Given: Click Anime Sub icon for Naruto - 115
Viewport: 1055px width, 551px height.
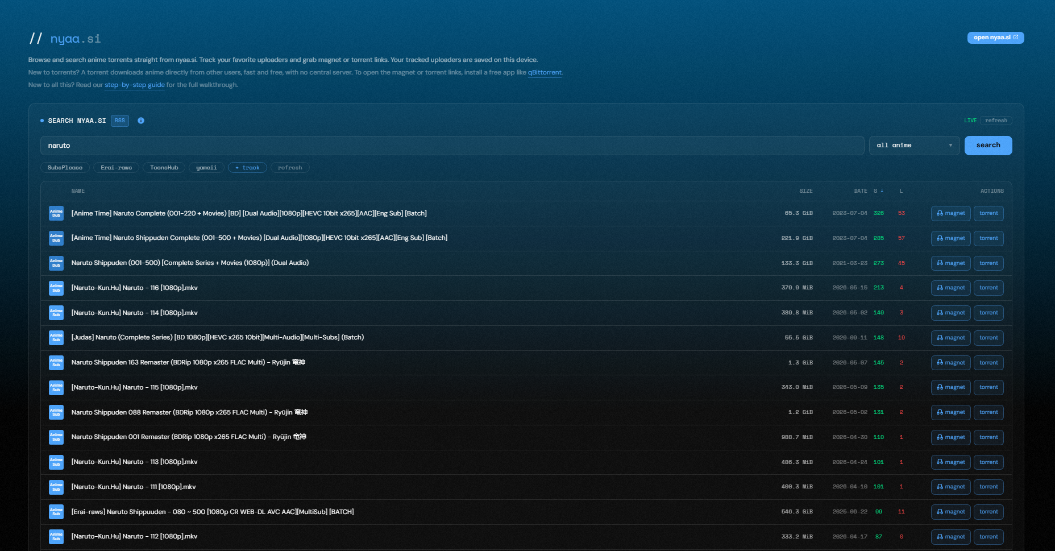Looking at the screenshot, I should (x=56, y=387).
